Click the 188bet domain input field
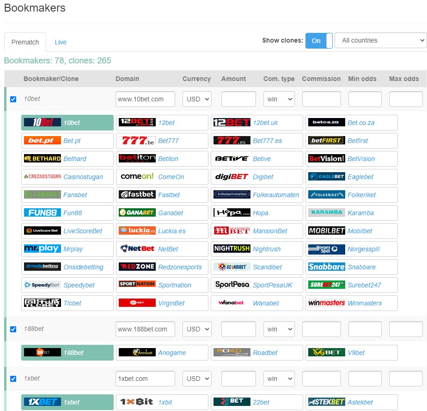The width and height of the screenshot is (427, 411). pos(145,329)
